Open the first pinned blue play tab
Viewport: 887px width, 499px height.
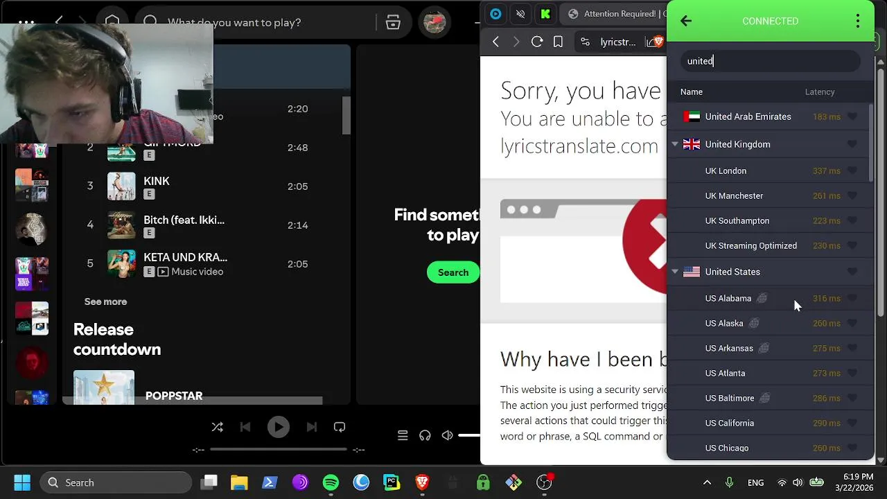495,14
